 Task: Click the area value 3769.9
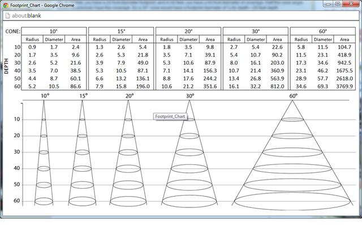pos(344,87)
